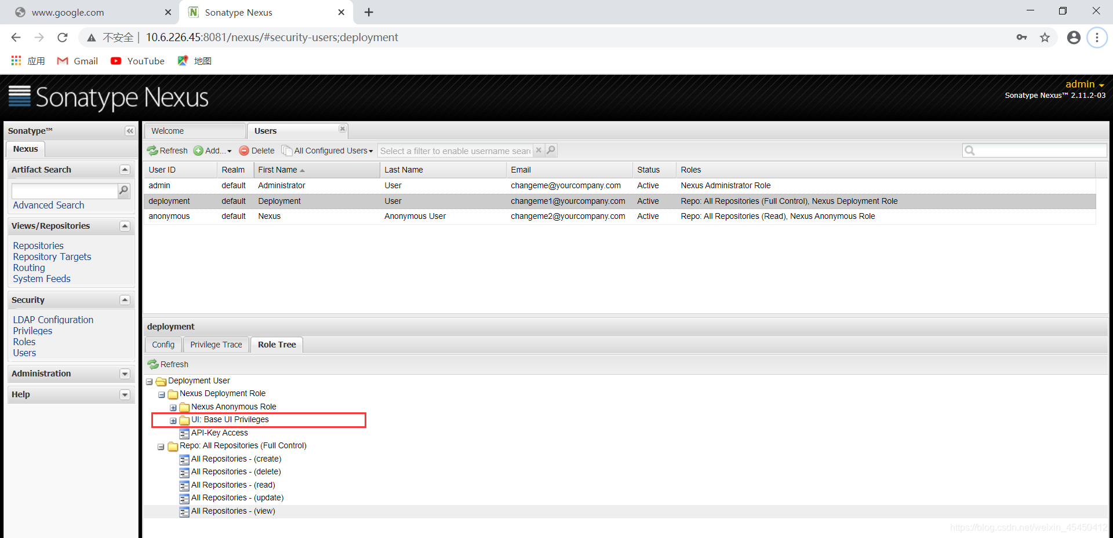This screenshot has width=1113, height=538.
Task: Open the Config tab
Action: (x=163, y=345)
